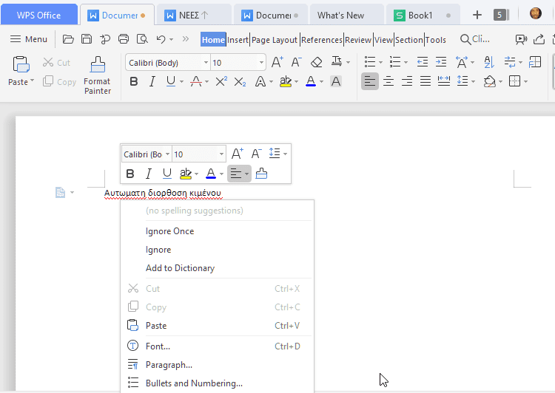Switch to the Book1 spreadsheet tab
Viewport: 555px width, 393px height.
tap(423, 16)
